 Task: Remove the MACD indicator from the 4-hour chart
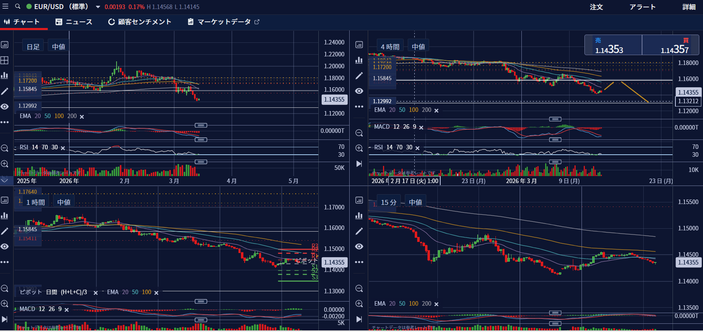[421, 128]
